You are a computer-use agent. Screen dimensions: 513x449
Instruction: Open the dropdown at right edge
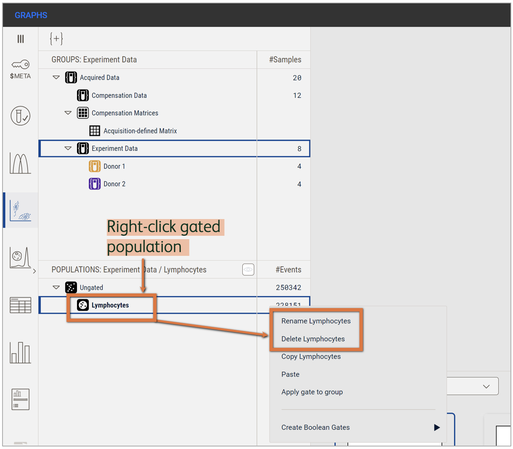tap(485, 386)
